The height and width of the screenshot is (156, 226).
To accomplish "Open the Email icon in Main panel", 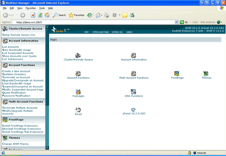I will tap(78, 110).
